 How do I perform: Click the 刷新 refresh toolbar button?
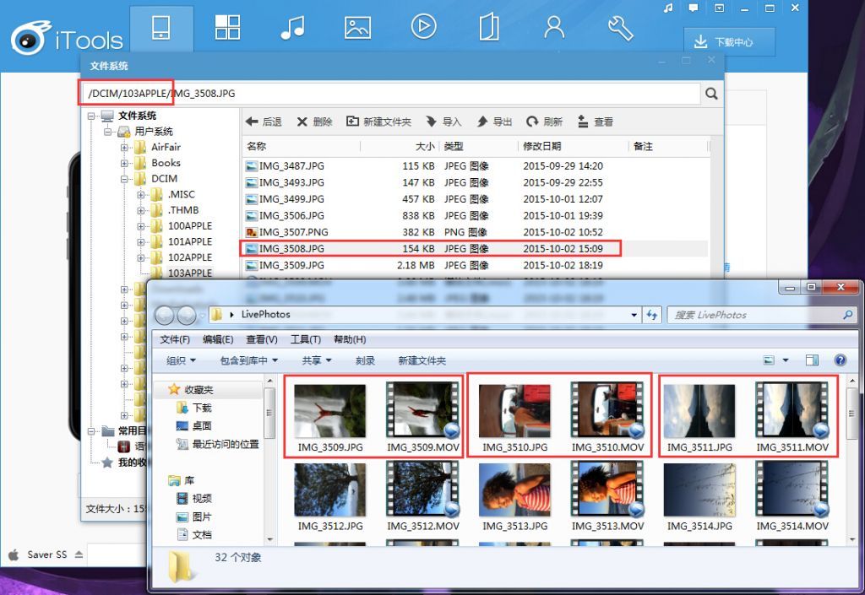pos(545,122)
